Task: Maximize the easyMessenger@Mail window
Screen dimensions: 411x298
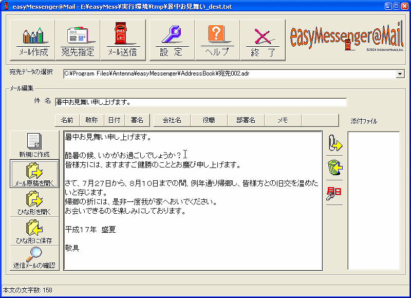Action: coord(397,6)
